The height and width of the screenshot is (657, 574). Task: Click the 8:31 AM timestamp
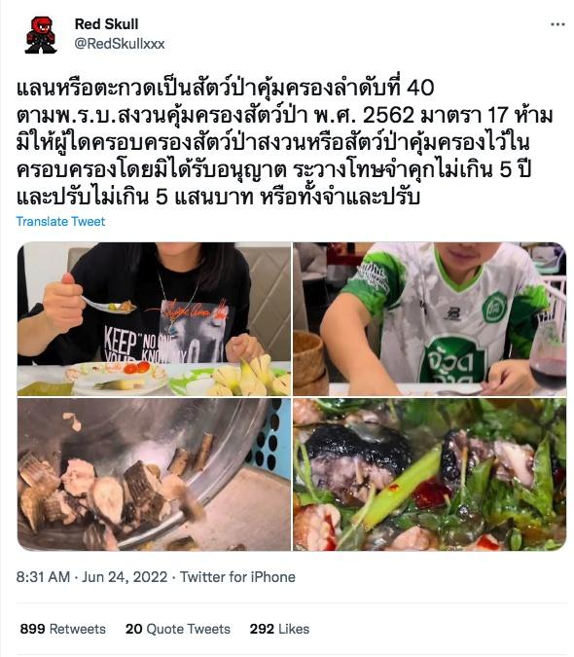click(43, 577)
